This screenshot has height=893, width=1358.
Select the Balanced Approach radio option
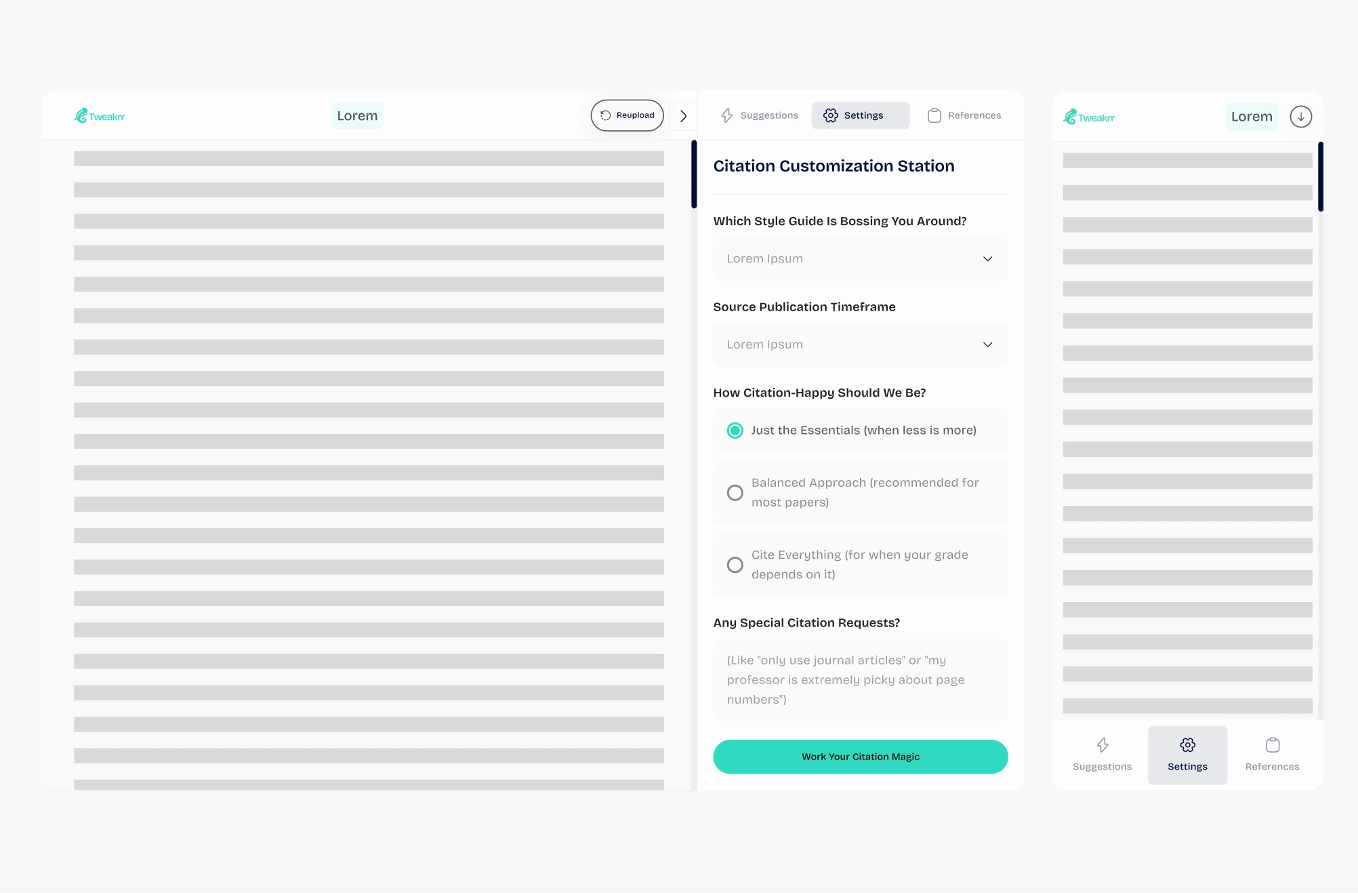tap(735, 493)
